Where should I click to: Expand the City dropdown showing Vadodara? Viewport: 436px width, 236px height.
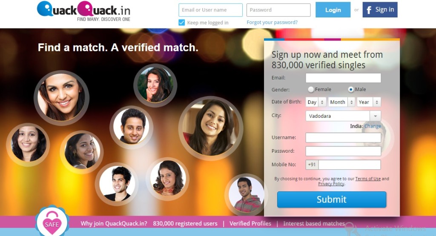coord(343,116)
